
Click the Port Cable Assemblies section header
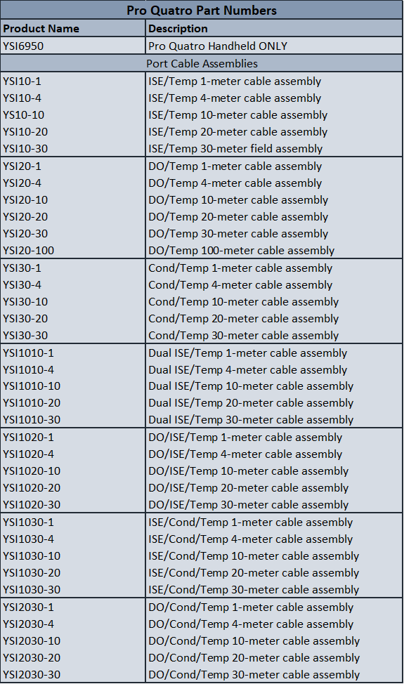tap(202, 64)
